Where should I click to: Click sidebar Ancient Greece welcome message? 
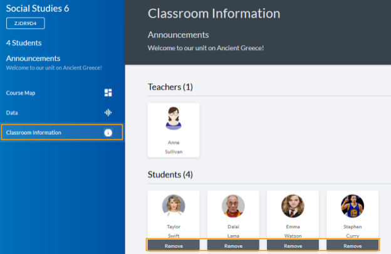[54, 68]
